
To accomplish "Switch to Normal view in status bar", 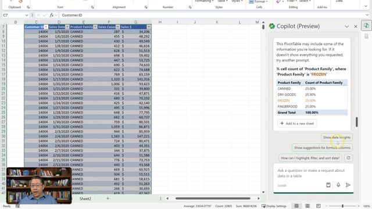I will click(296, 206).
